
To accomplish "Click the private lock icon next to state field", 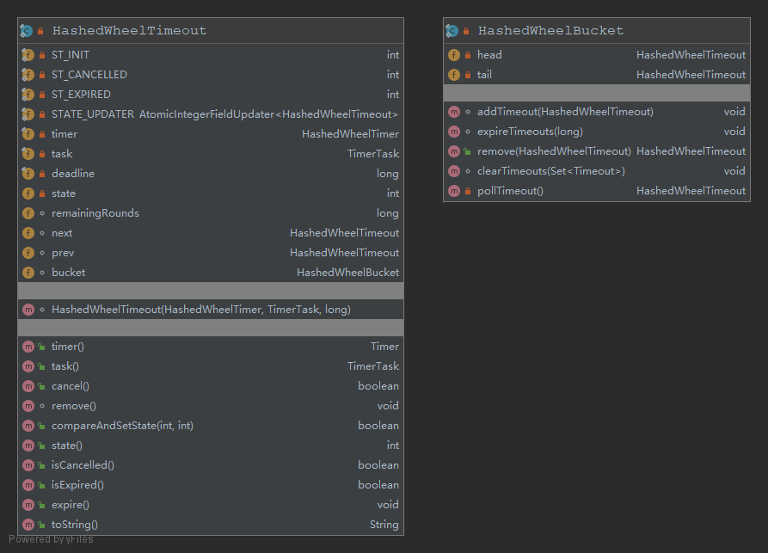I will click(x=42, y=194).
